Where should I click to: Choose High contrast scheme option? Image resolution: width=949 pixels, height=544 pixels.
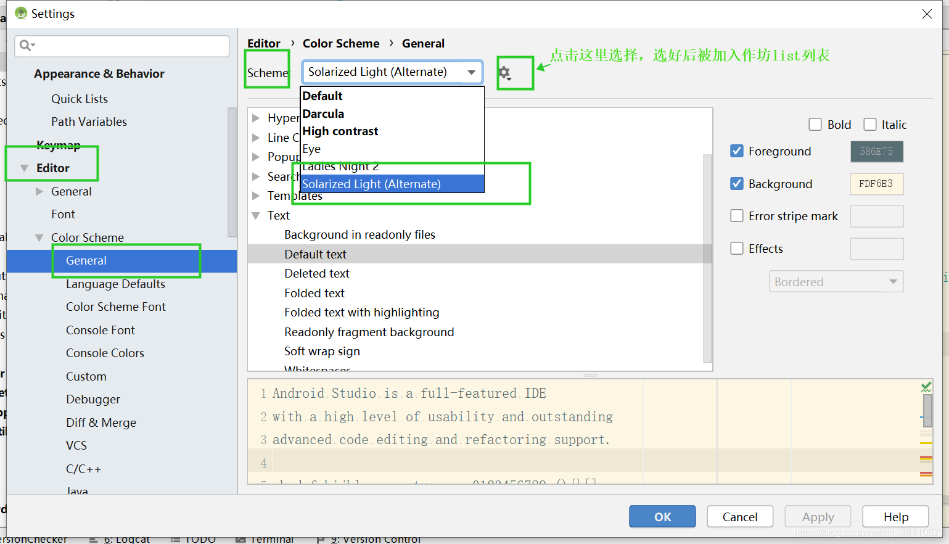(x=392, y=131)
